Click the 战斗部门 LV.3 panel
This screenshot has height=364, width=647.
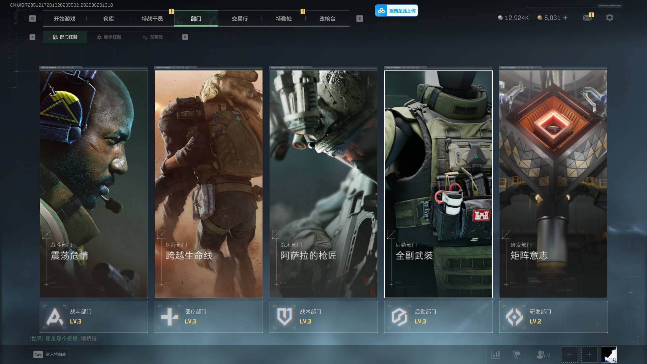[94, 317]
